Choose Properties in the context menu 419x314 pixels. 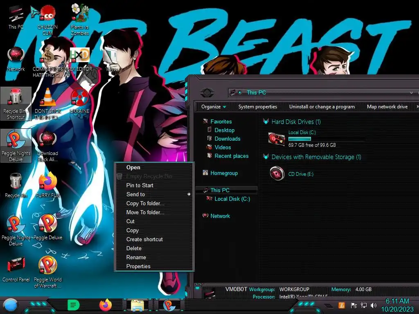click(154, 266)
